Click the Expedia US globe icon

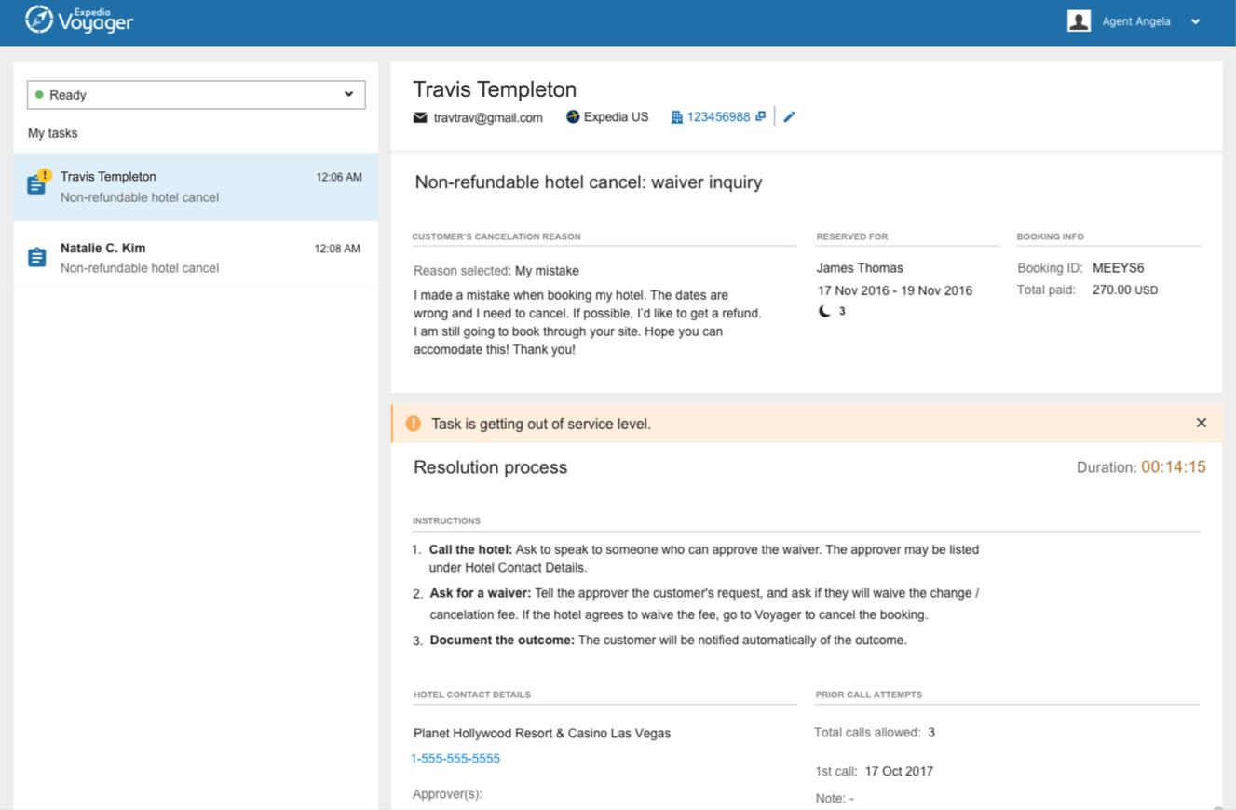click(573, 116)
